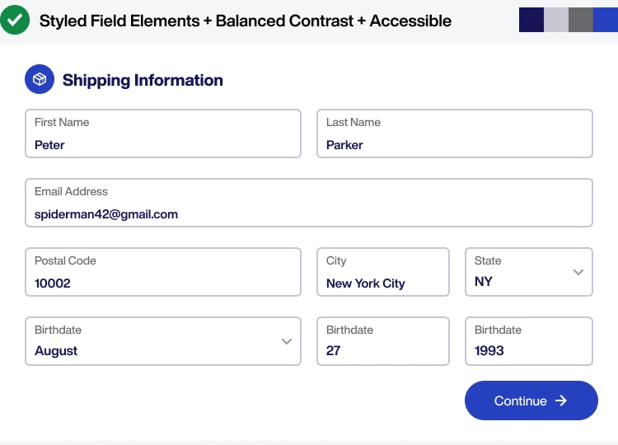Select the Postal Code field 10002
Viewport: 618px width, 445px height.
[163, 272]
